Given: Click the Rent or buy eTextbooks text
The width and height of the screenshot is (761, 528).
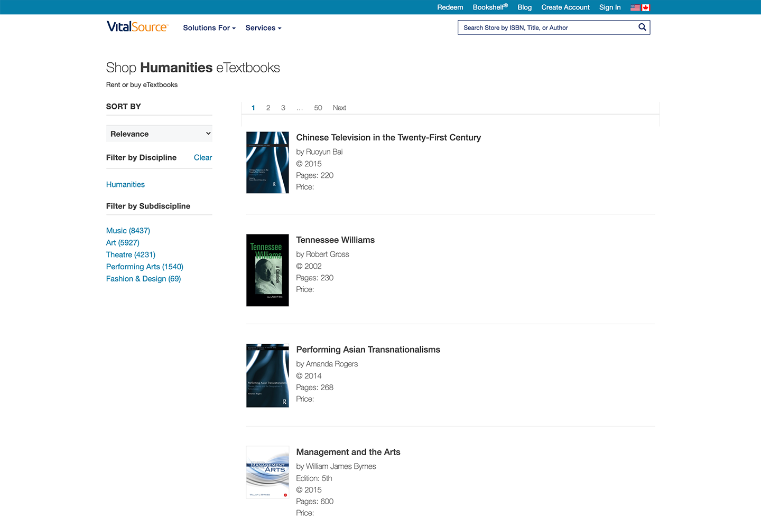Looking at the screenshot, I should click(142, 84).
